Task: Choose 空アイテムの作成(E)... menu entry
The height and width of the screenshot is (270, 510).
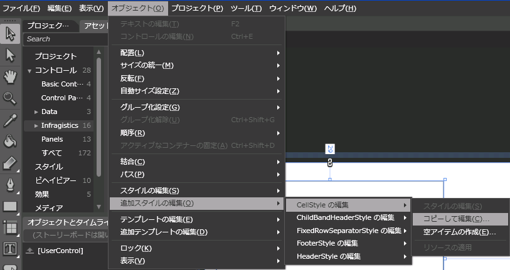Action: click(459, 232)
